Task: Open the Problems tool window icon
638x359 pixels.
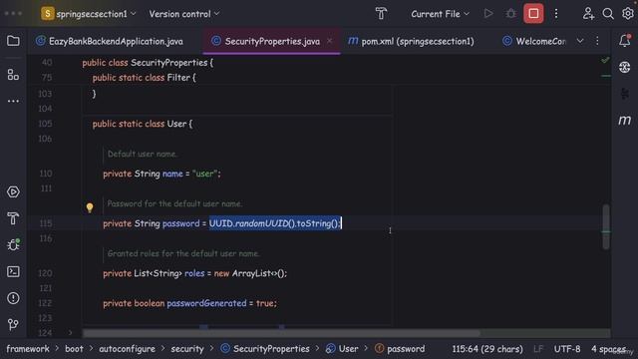Action: 13,298
